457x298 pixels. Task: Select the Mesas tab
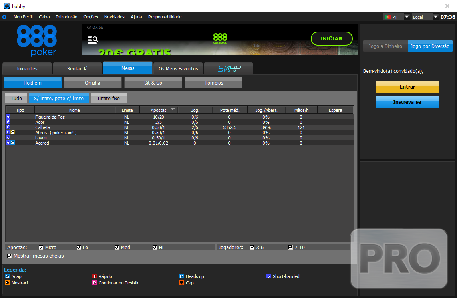pyautogui.click(x=128, y=68)
